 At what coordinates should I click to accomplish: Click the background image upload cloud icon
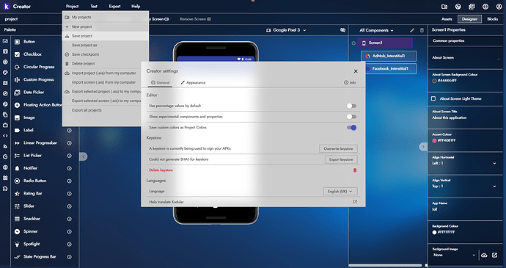point(484,255)
